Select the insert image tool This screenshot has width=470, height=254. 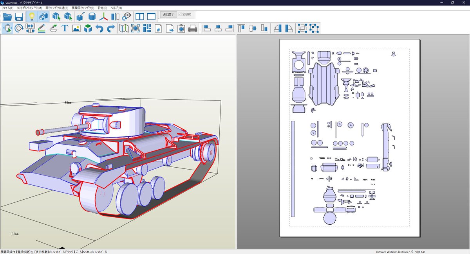(76, 29)
